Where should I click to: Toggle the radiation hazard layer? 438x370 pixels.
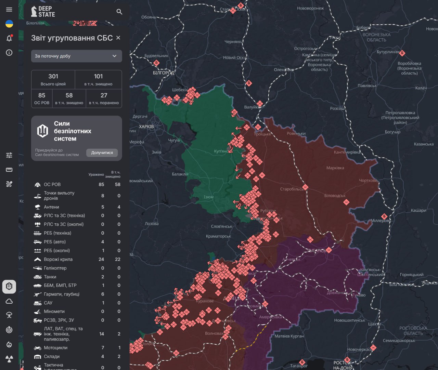9,359
